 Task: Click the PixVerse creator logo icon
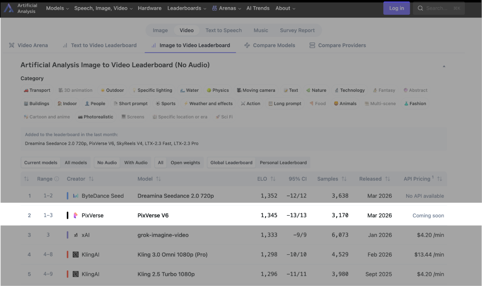coord(75,216)
